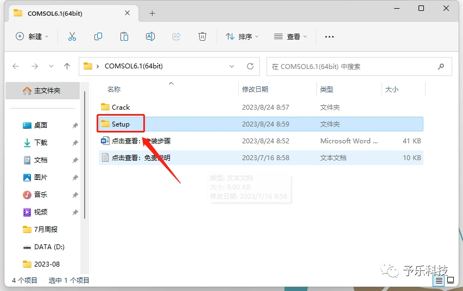This screenshot has width=463, height=291.
Task: Click the 2023/7/16 8:58 date cell
Action: [265, 158]
